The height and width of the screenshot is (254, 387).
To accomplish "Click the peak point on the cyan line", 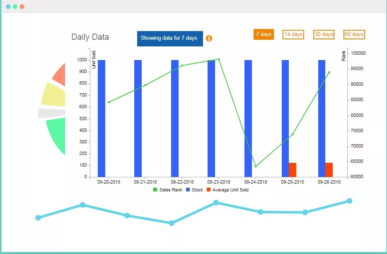I will tap(349, 201).
